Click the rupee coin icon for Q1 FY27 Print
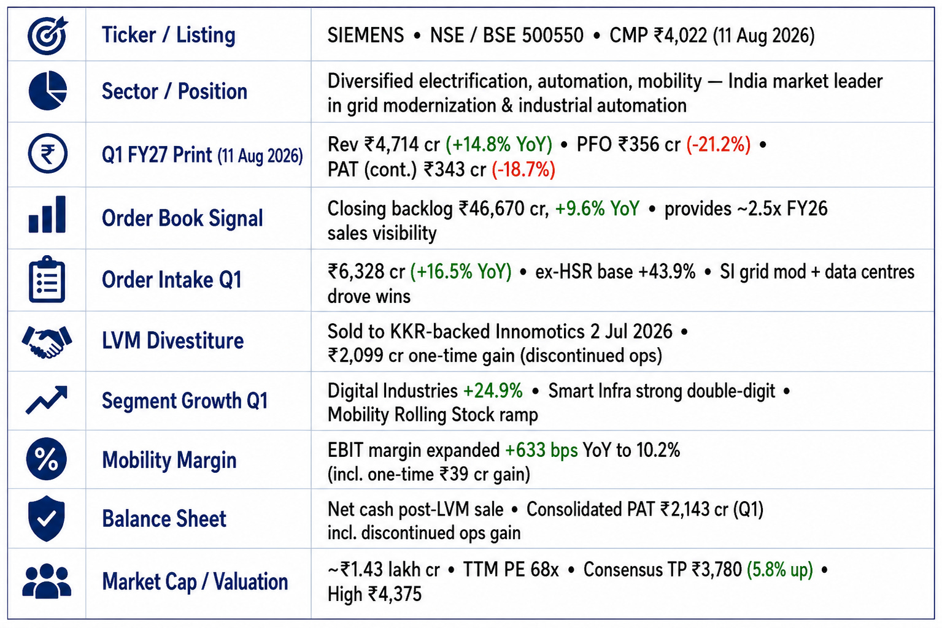The width and height of the screenshot is (942, 628). coord(47,153)
